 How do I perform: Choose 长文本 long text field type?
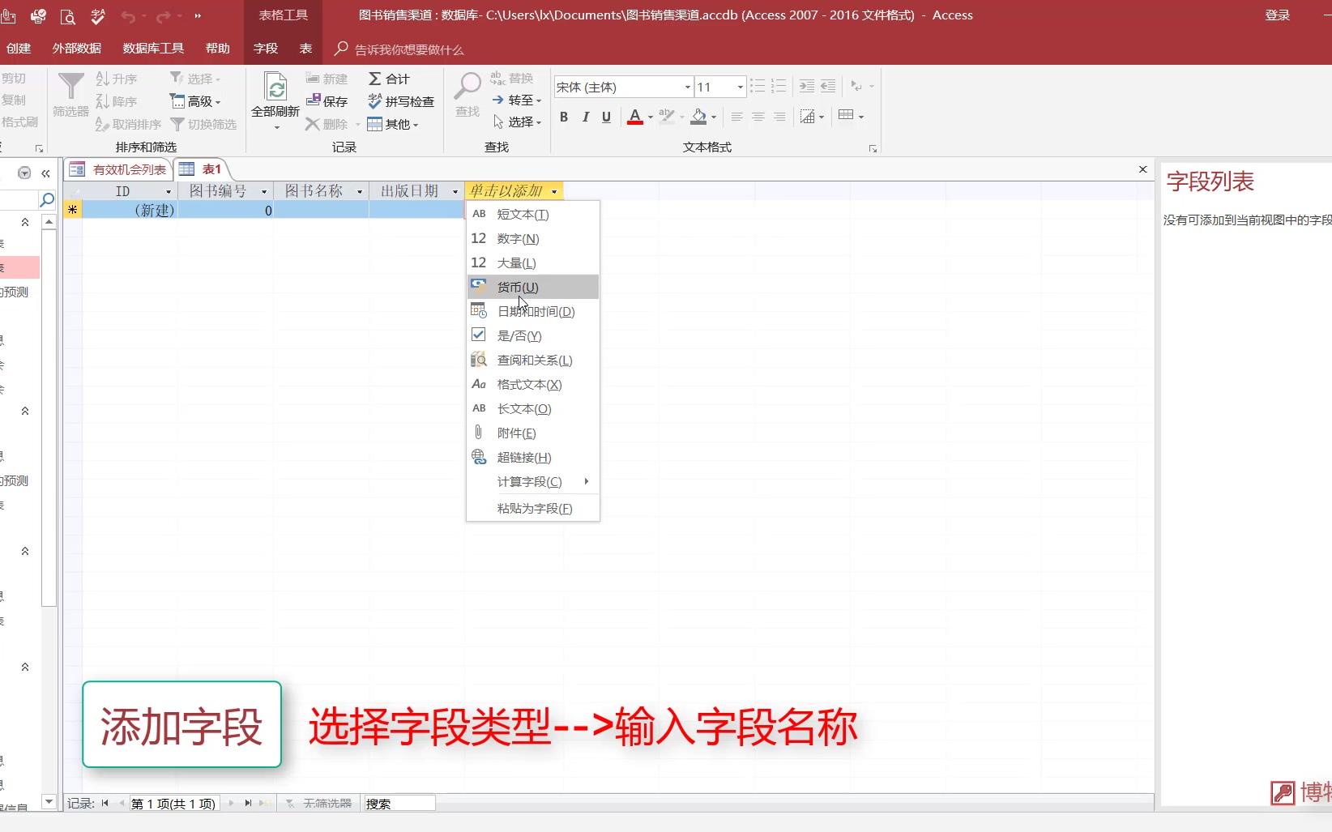(533, 408)
